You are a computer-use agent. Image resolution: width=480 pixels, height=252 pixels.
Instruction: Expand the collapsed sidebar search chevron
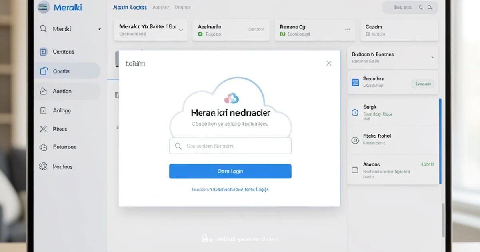[x=99, y=28]
